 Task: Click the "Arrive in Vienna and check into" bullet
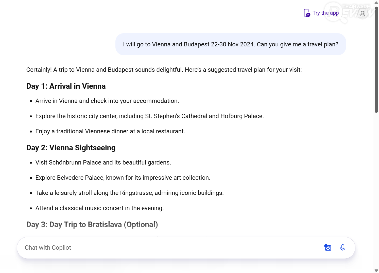107,101
